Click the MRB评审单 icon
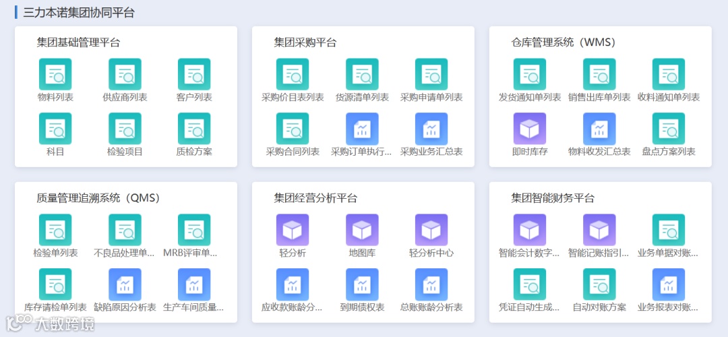The image size is (728, 337). pyautogui.click(x=194, y=230)
